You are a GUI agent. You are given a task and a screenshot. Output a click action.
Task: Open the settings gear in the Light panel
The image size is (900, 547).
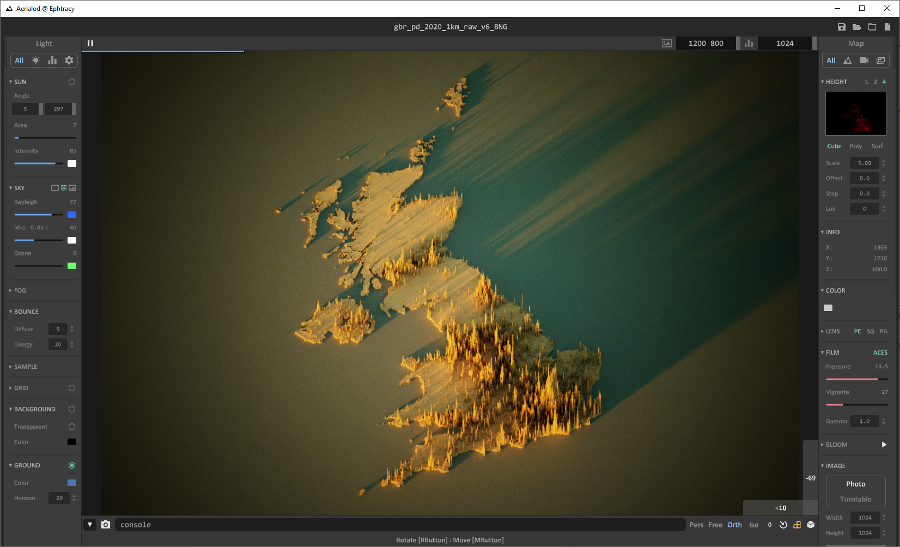tap(69, 60)
